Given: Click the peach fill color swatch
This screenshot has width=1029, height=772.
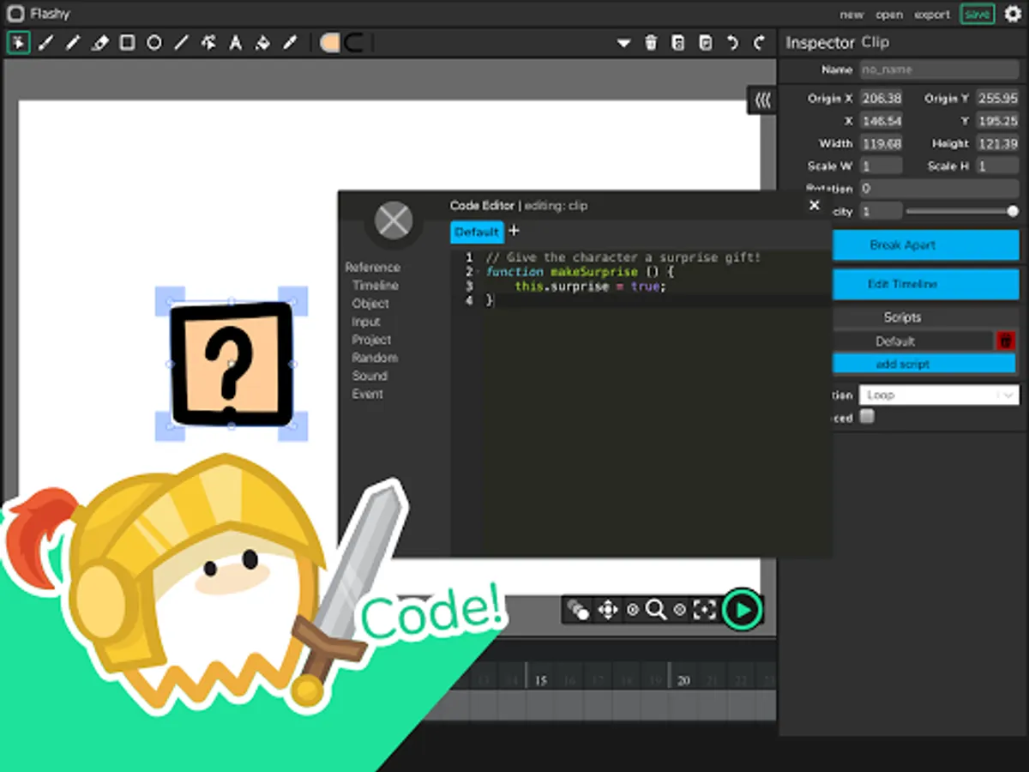Looking at the screenshot, I should [329, 43].
